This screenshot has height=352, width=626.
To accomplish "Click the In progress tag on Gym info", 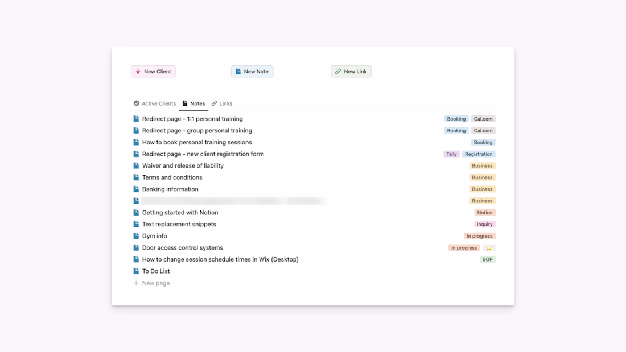I will pyautogui.click(x=480, y=236).
